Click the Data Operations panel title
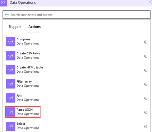The width and height of the screenshot is (152, 132). [x=23, y=3]
